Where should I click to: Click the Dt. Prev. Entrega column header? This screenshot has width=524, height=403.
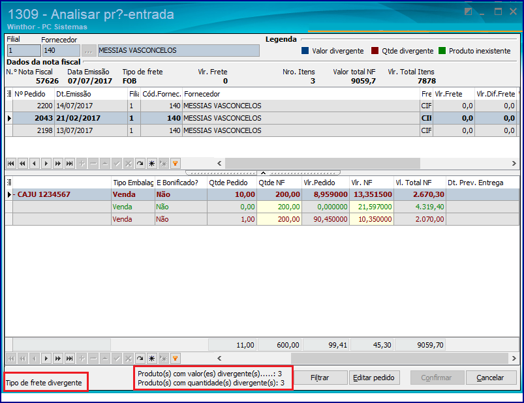point(482,183)
